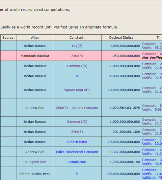The width and height of the screenshot is (162, 180).
Task: Open the Golden Ratio link
Action: pyautogui.click(x=77, y=142)
